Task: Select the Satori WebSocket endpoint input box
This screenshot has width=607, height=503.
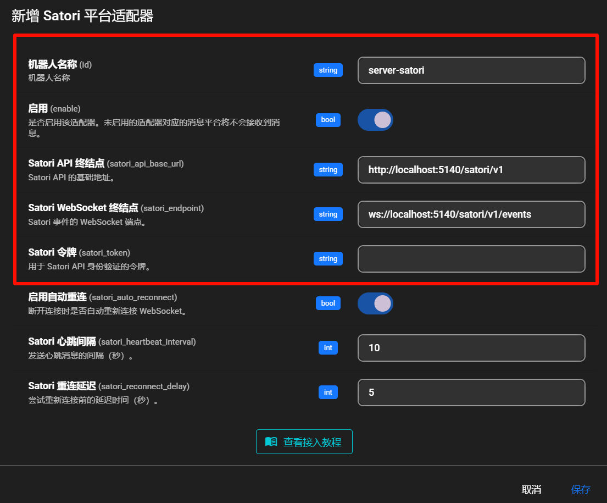Action: [471, 214]
